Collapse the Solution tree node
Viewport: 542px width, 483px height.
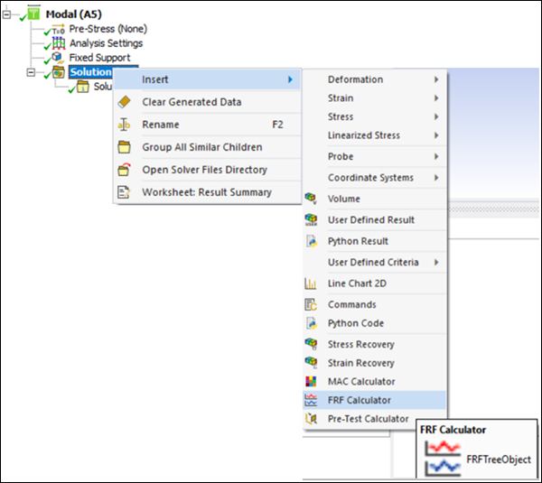click(31, 72)
